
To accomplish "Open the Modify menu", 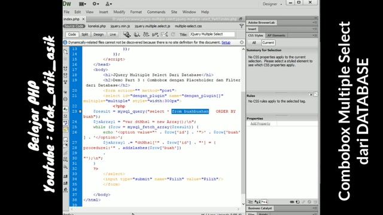I will [x=119, y=12].
